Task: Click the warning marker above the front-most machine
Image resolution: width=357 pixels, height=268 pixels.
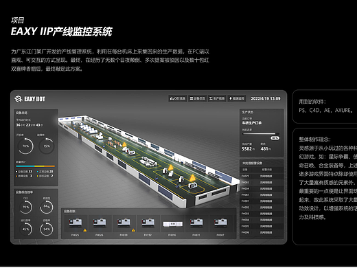Action: coord(192,177)
